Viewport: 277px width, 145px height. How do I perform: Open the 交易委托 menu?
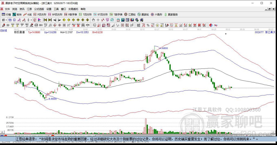pyautogui.click(x=73, y=9)
